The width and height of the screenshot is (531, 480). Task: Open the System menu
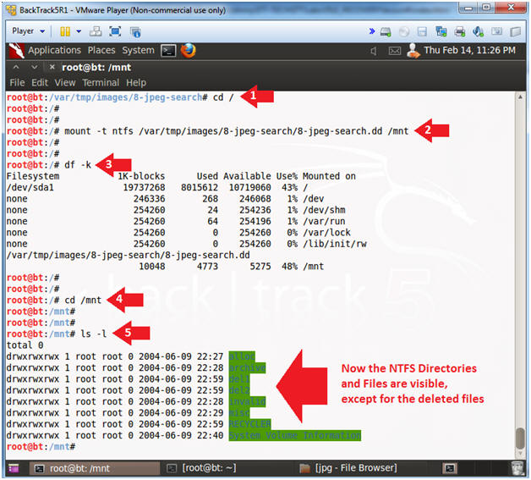138,50
